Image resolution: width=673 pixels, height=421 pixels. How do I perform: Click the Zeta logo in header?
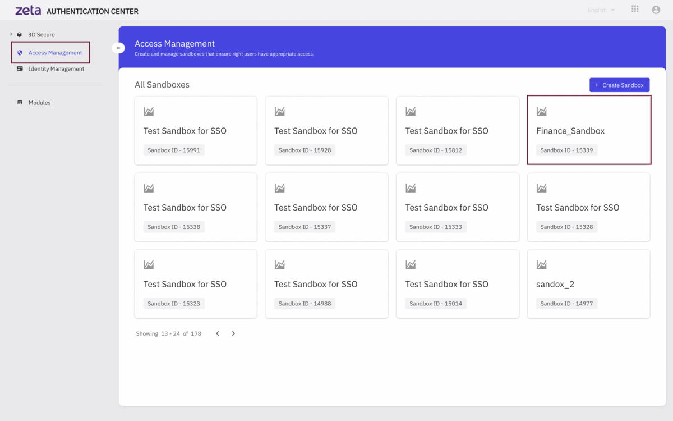[28, 11]
